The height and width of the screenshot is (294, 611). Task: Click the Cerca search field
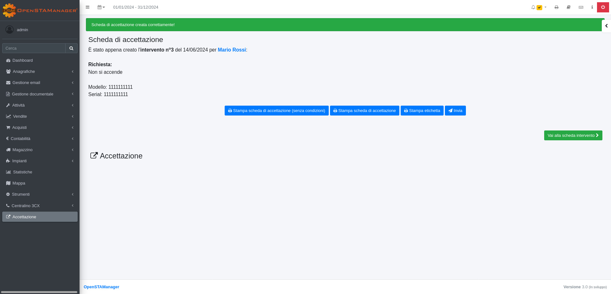34,48
